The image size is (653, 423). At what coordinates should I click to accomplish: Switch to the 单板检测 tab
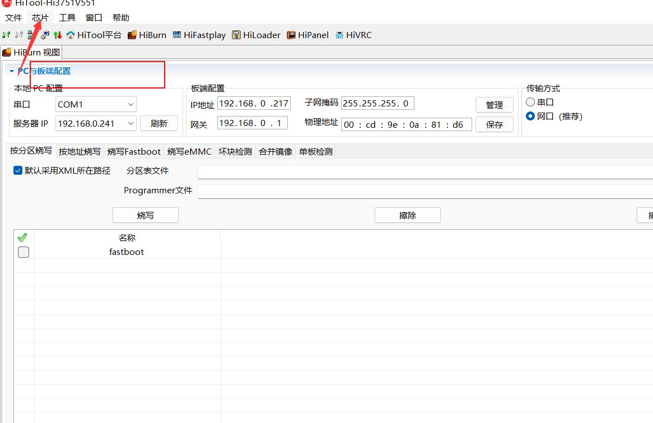tap(316, 151)
